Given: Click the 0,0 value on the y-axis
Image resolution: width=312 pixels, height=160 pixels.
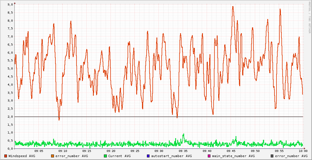Looking at the screenshot, I should pos(10,148).
